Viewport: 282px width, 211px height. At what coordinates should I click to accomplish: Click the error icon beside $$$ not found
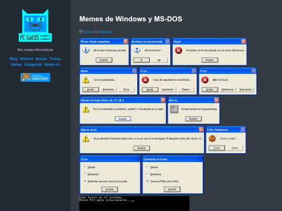(x=205, y=80)
